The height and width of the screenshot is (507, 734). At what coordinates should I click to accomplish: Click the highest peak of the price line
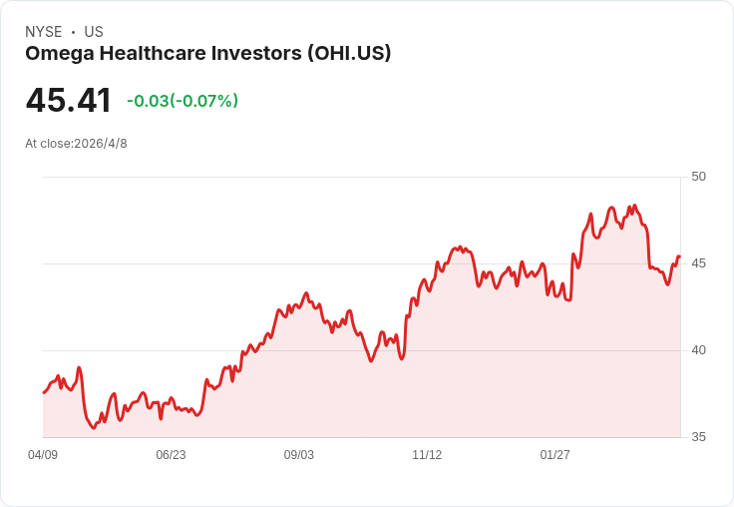[634, 207]
